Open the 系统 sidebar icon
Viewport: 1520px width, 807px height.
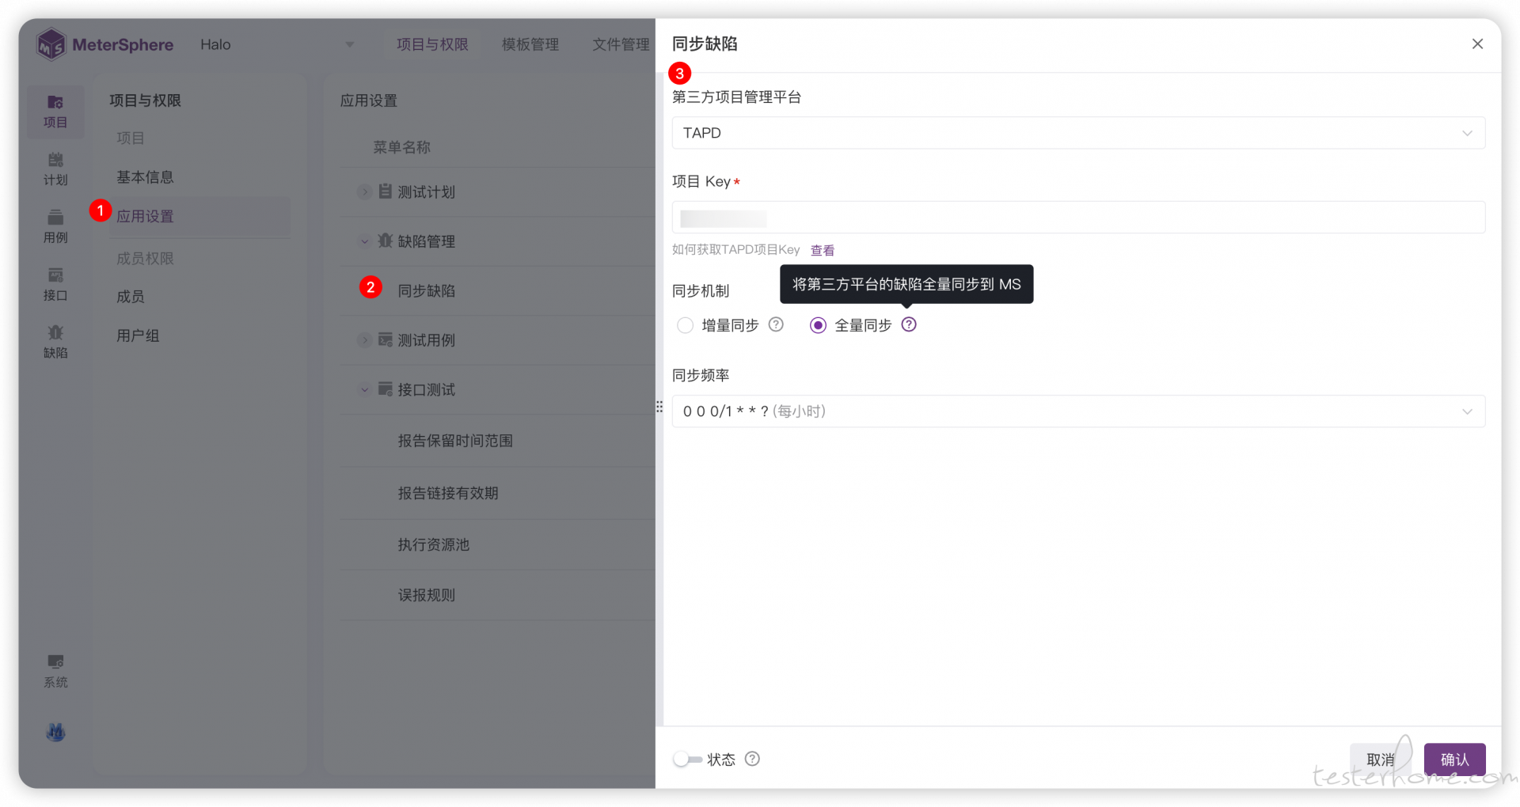click(x=55, y=672)
